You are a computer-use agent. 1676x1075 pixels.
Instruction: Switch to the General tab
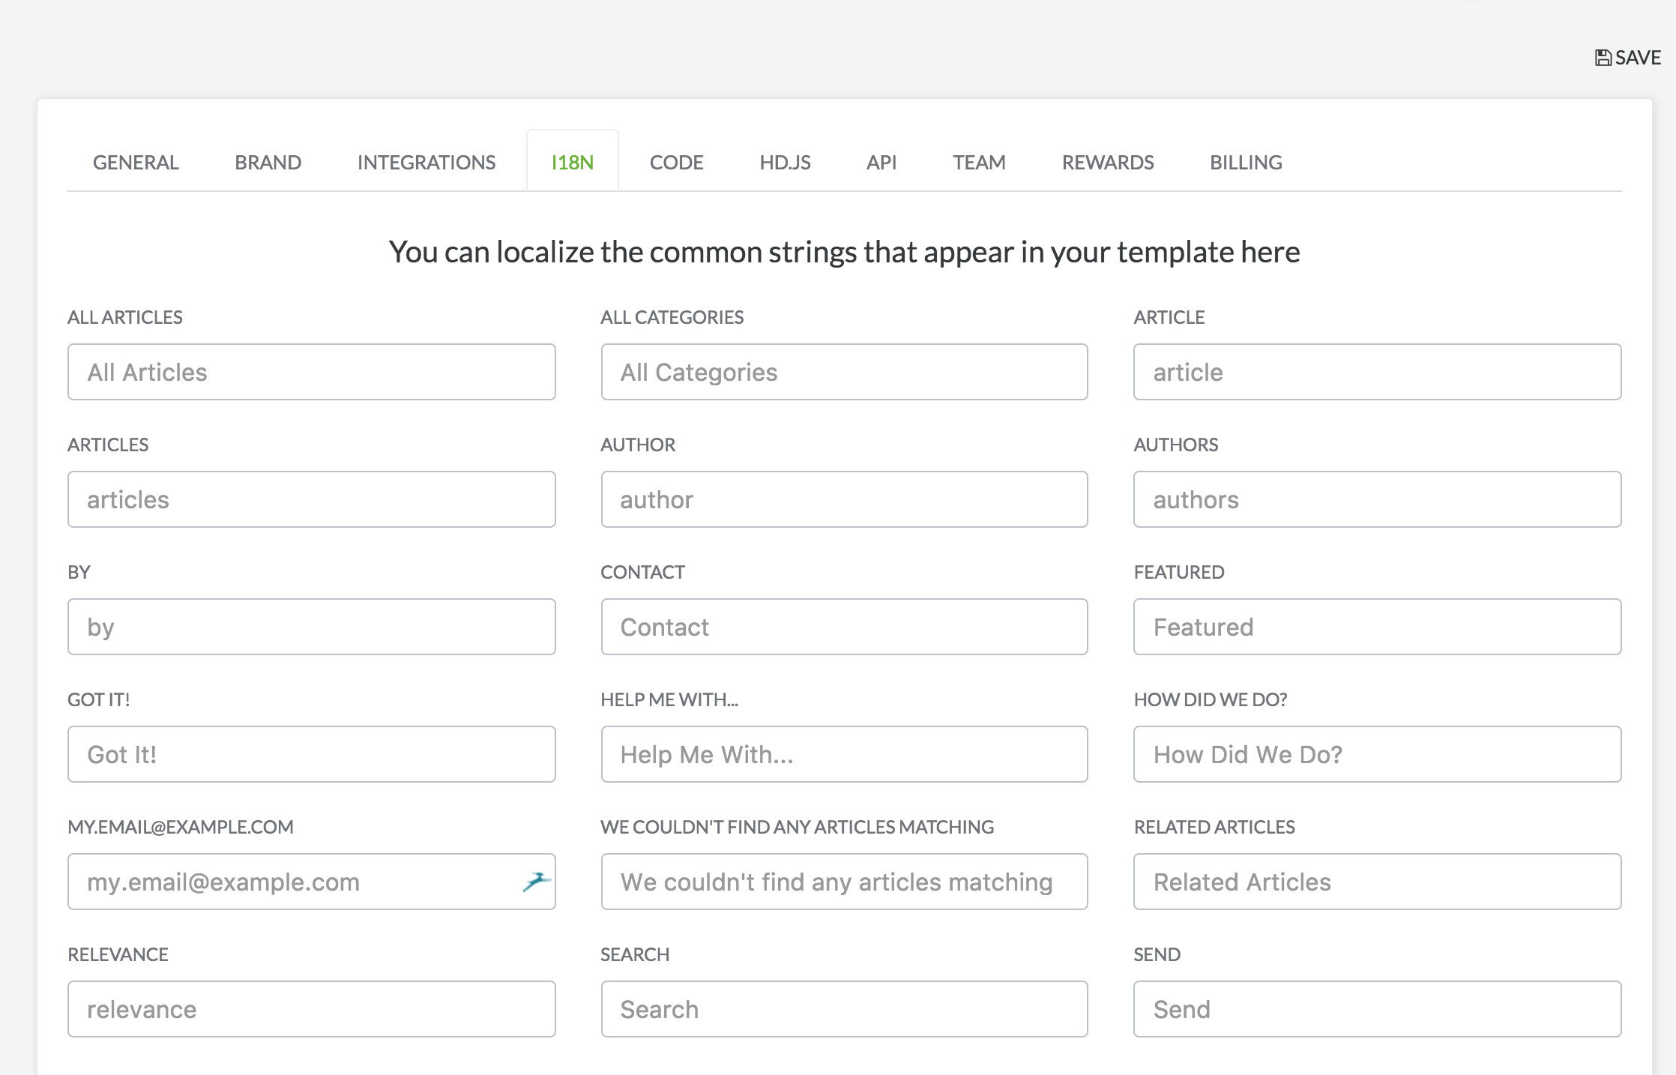[x=136, y=163]
